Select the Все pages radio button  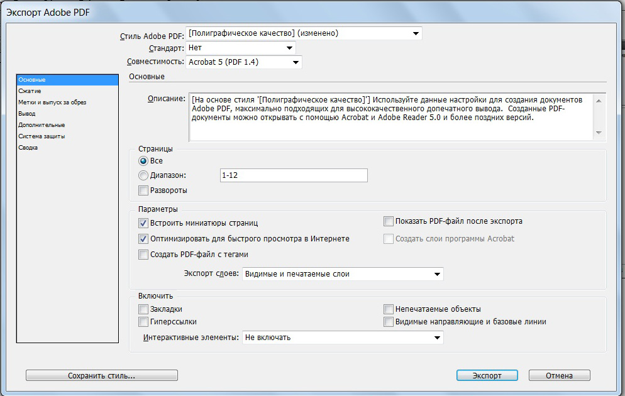tap(143, 161)
